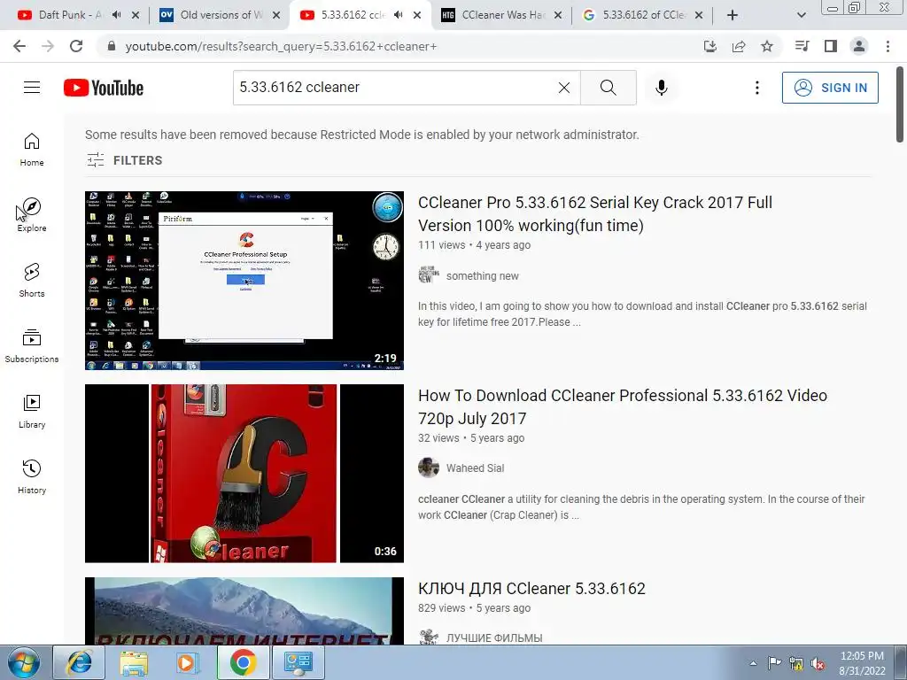Go back with the browser back arrow
The height and width of the screenshot is (680, 907).
pos(19,46)
